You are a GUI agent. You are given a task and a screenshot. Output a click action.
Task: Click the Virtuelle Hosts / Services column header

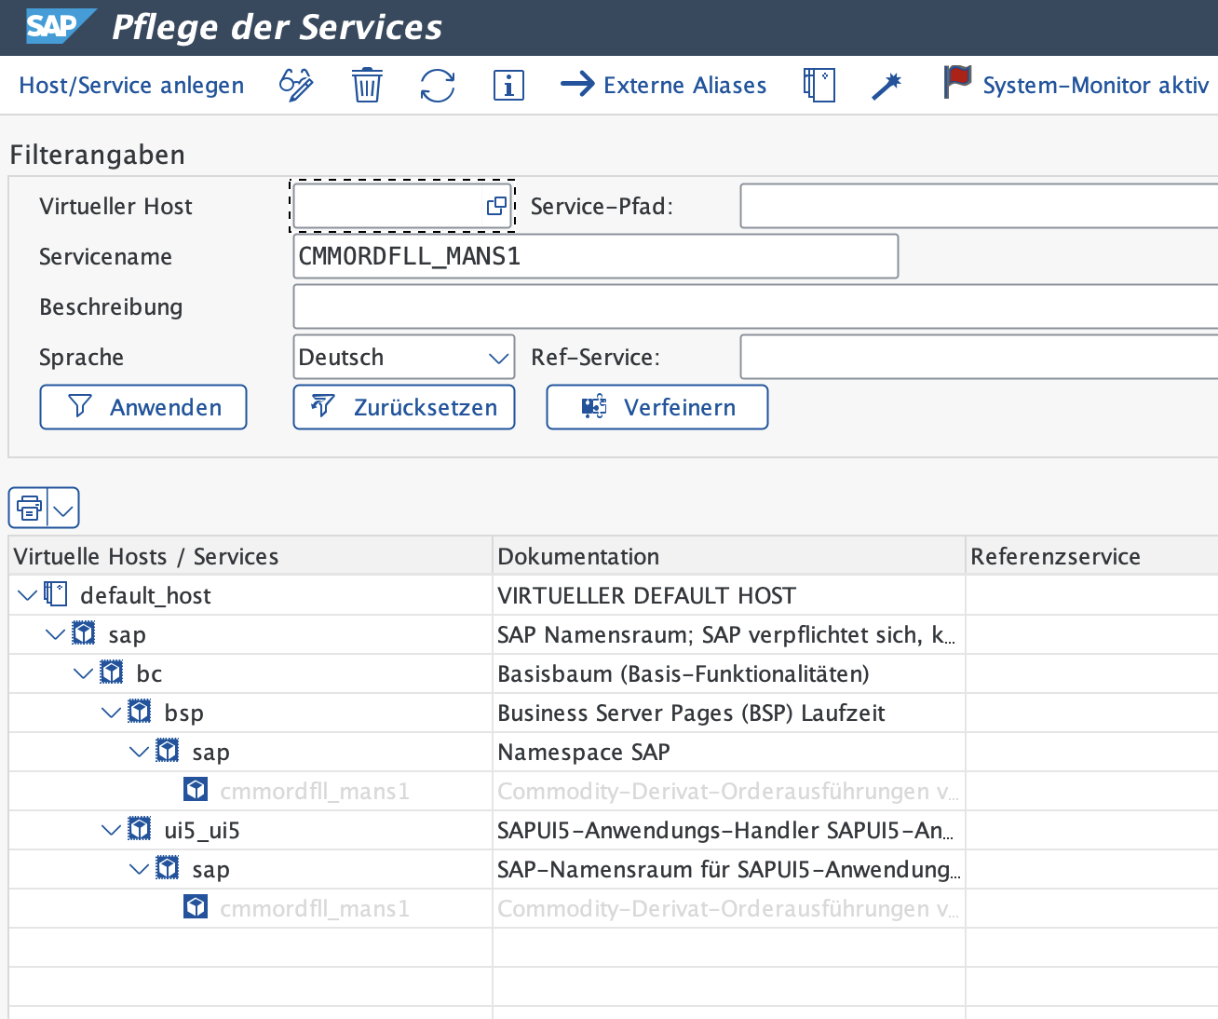click(250, 556)
